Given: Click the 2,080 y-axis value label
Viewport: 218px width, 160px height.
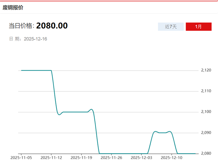Looking at the screenshot, I should pos(206,153).
